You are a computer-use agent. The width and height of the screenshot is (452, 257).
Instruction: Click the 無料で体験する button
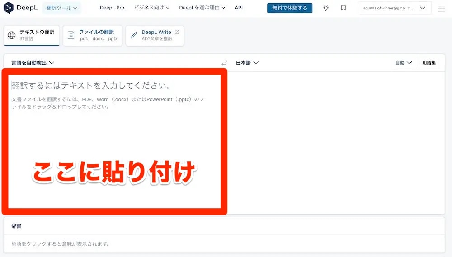[x=289, y=8]
